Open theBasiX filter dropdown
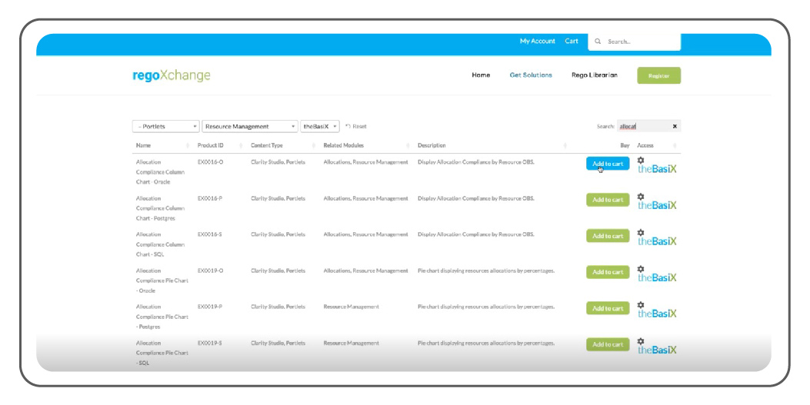The width and height of the screenshot is (810, 405). click(320, 126)
